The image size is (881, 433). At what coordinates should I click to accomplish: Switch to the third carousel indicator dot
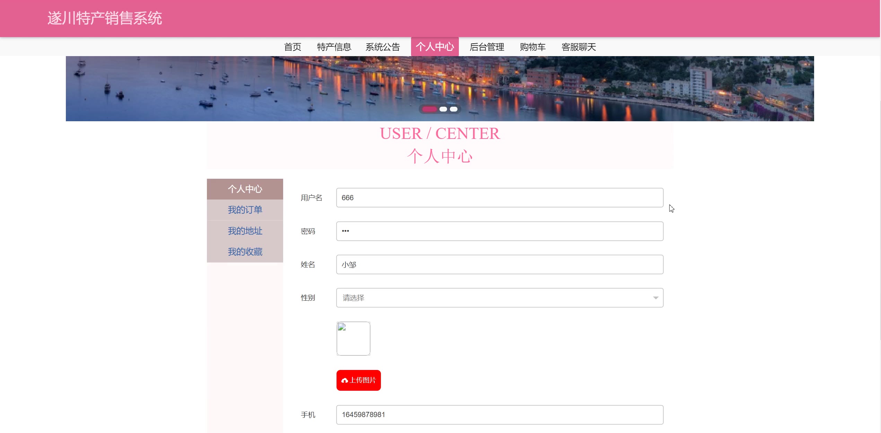coord(453,109)
